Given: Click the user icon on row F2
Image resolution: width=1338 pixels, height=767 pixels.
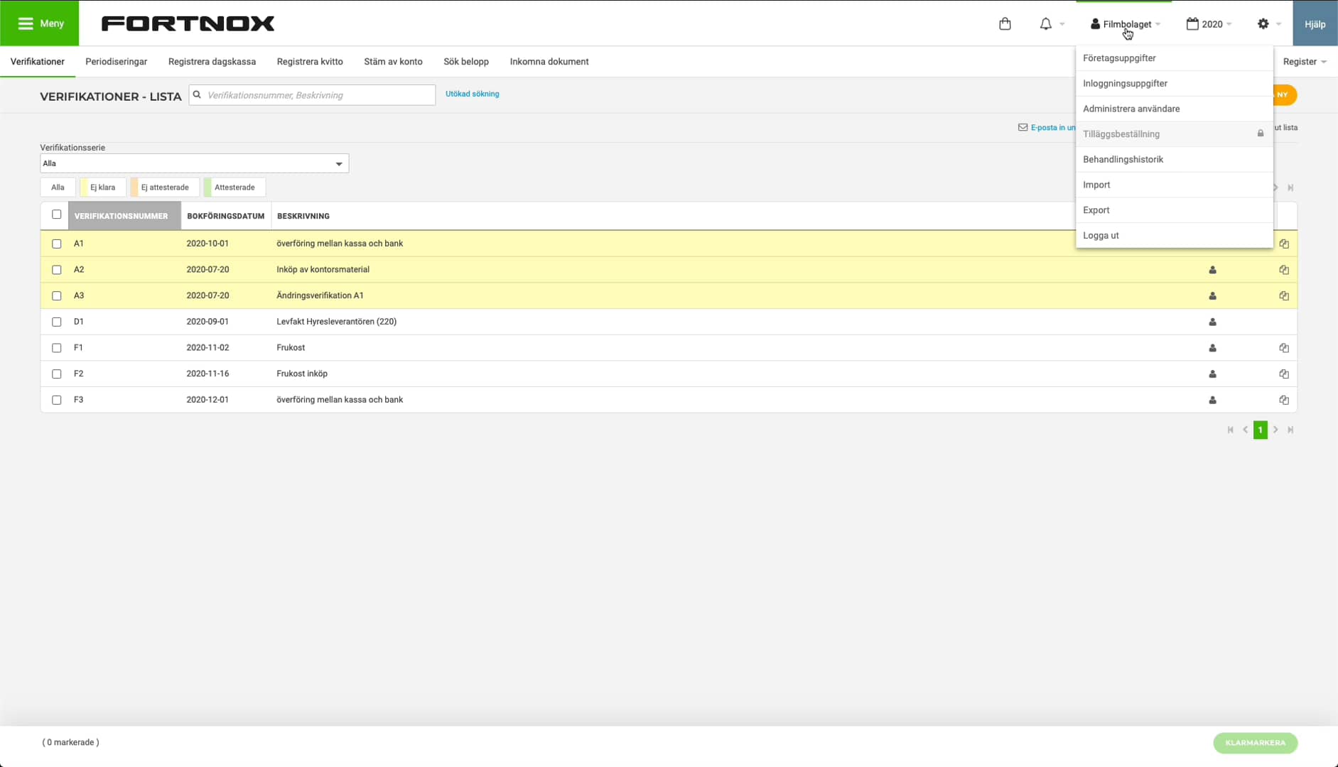Looking at the screenshot, I should pyautogui.click(x=1213, y=374).
